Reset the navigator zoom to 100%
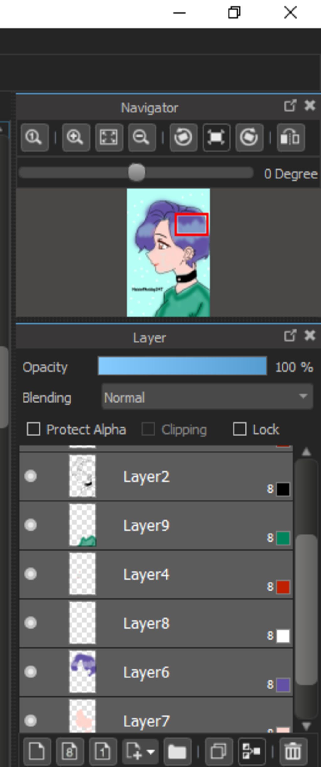The image size is (321, 767). click(34, 138)
